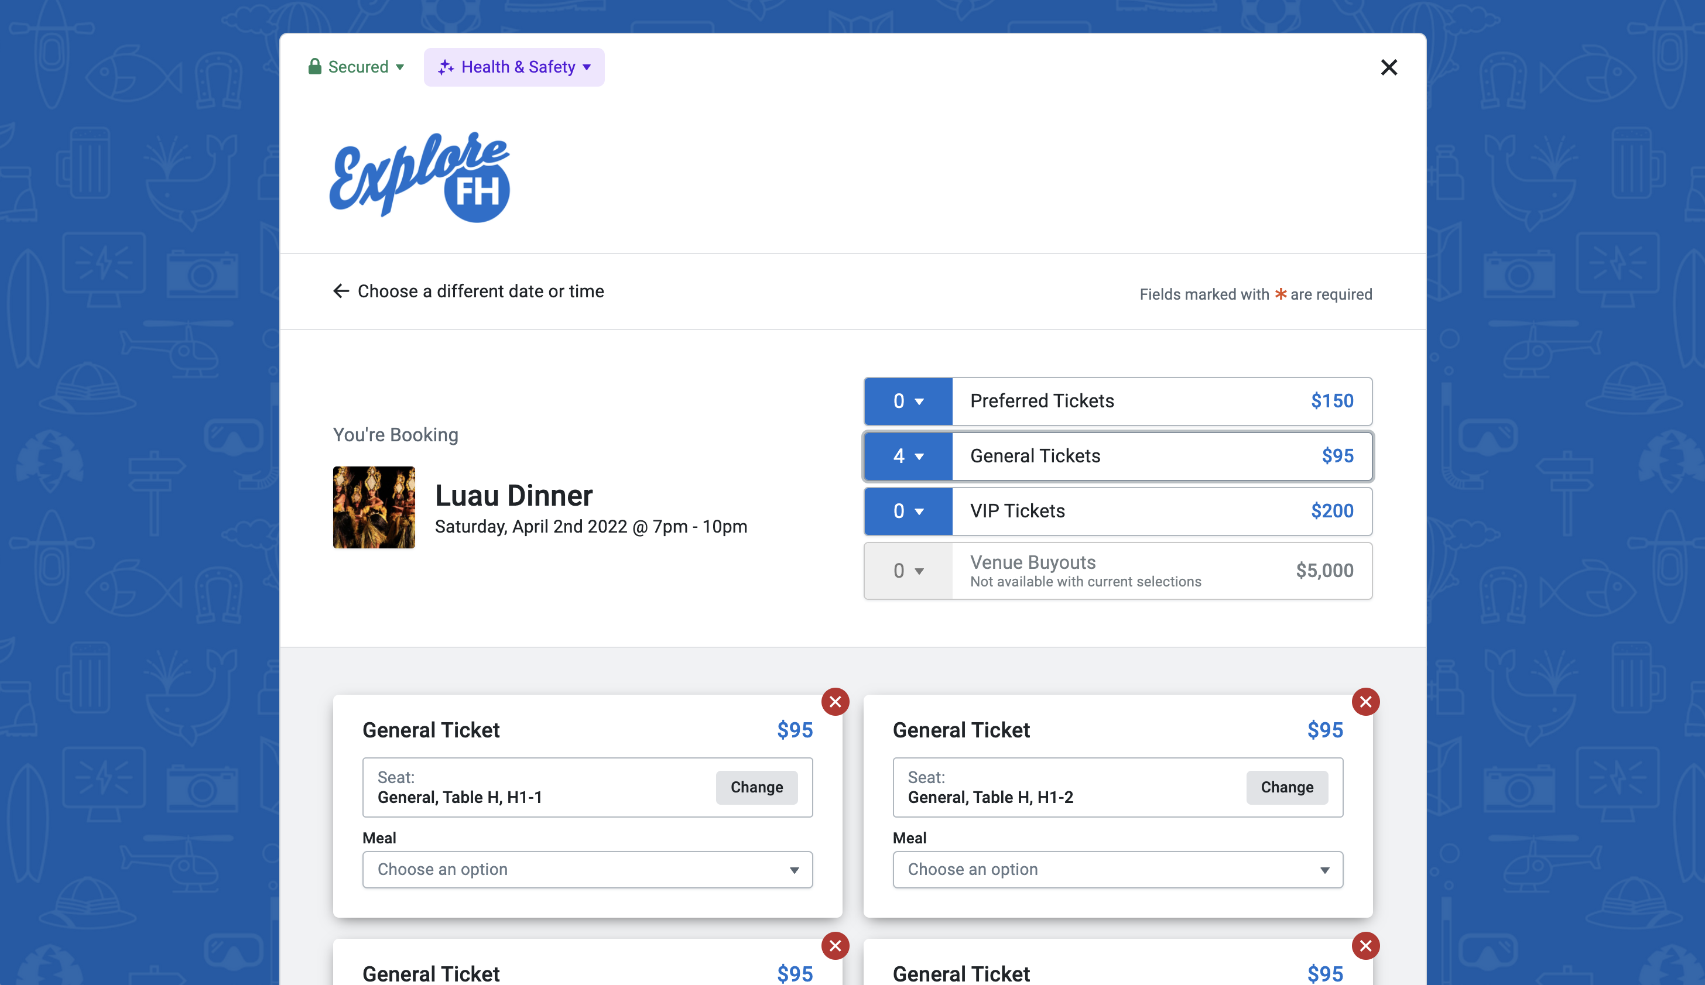Remove the bottom-left General Ticket card
The width and height of the screenshot is (1705, 985).
(x=835, y=945)
